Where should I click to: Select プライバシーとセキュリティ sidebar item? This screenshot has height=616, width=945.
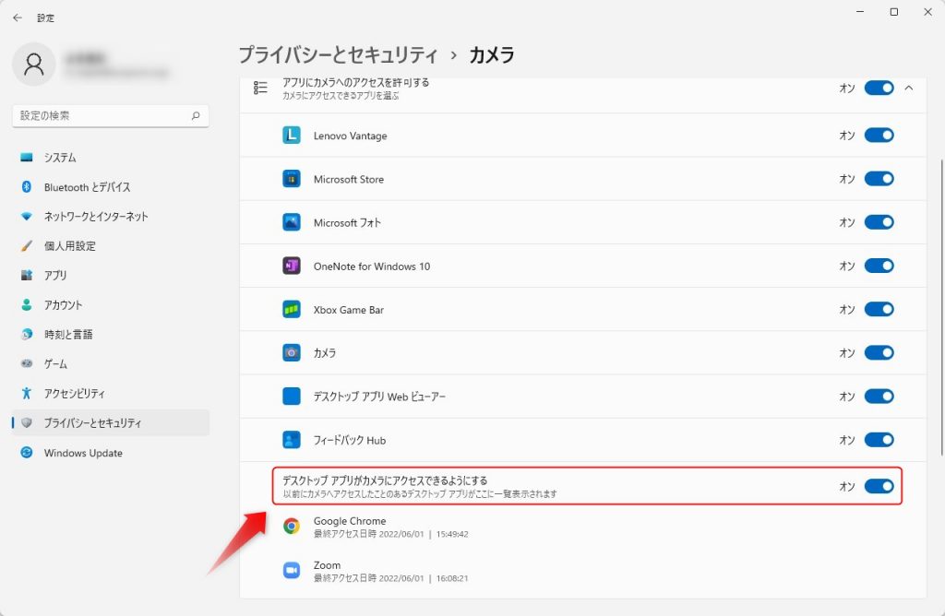click(x=111, y=422)
